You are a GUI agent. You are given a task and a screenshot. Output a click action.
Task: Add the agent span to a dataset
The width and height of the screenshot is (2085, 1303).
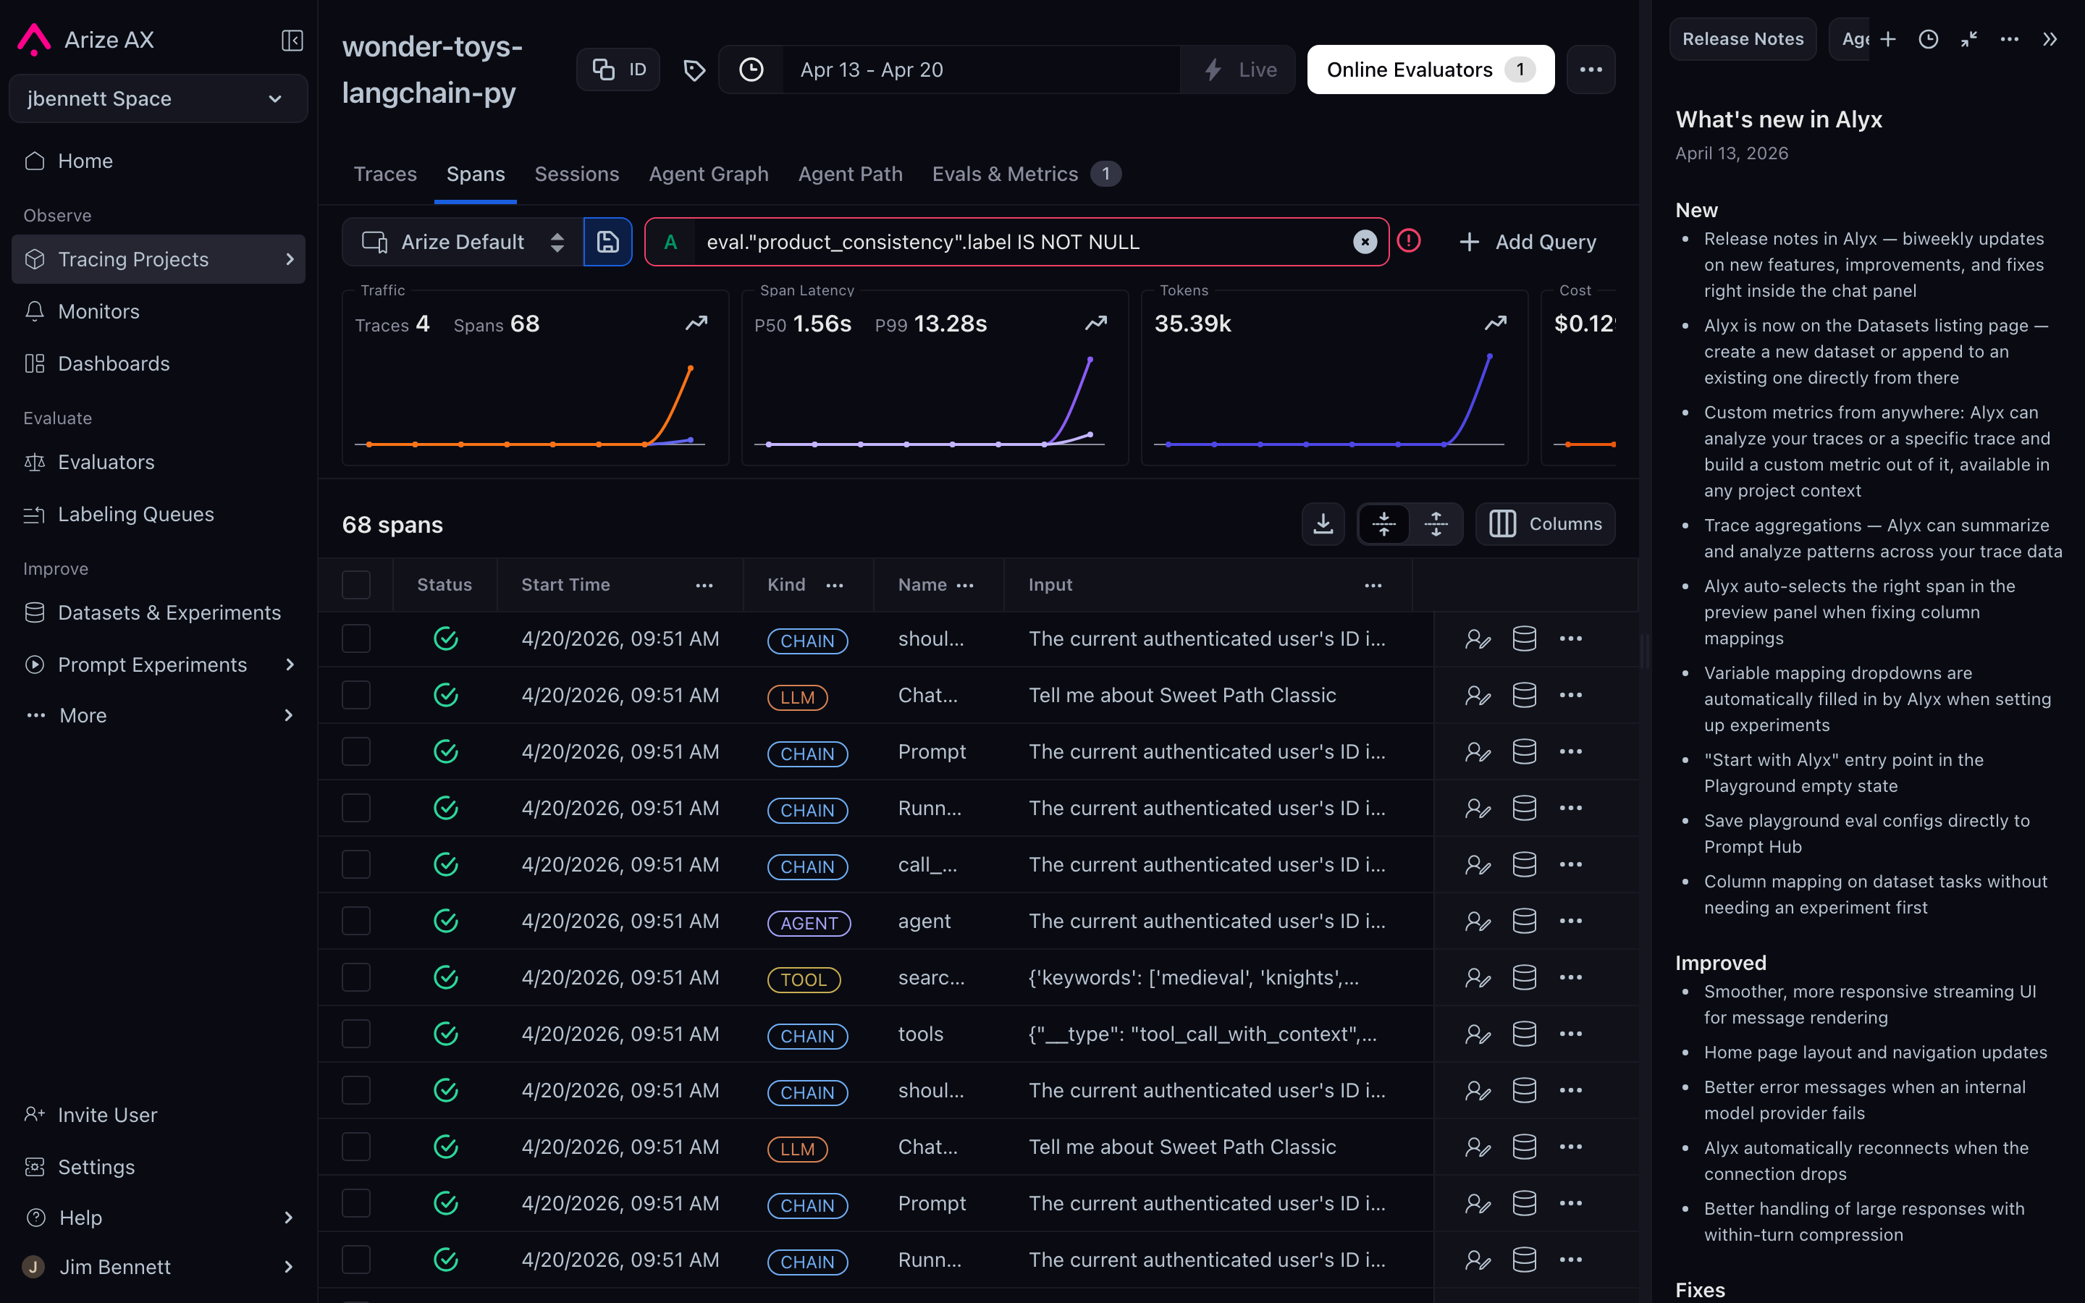point(1524,922)
